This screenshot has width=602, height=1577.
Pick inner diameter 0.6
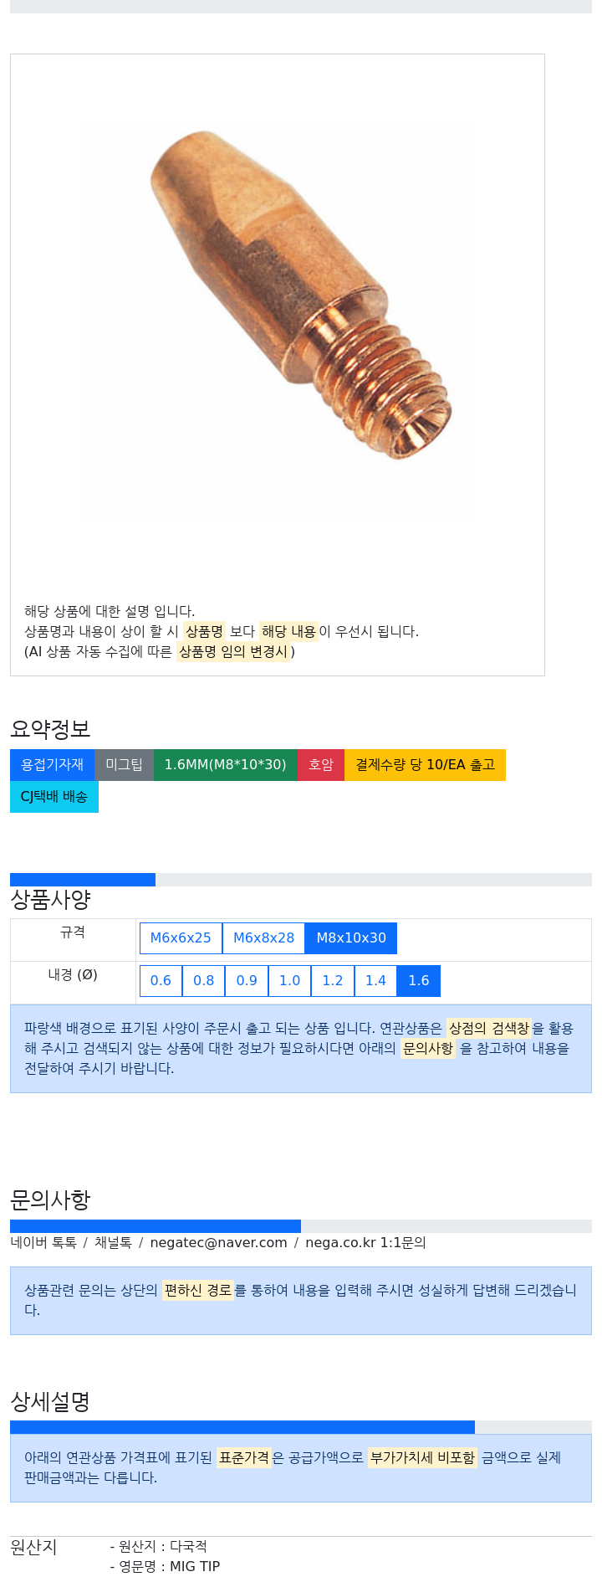click(x=161, y=981)
